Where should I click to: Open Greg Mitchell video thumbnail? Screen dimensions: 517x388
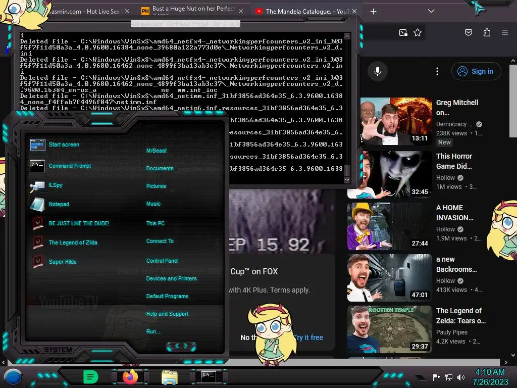396,121
